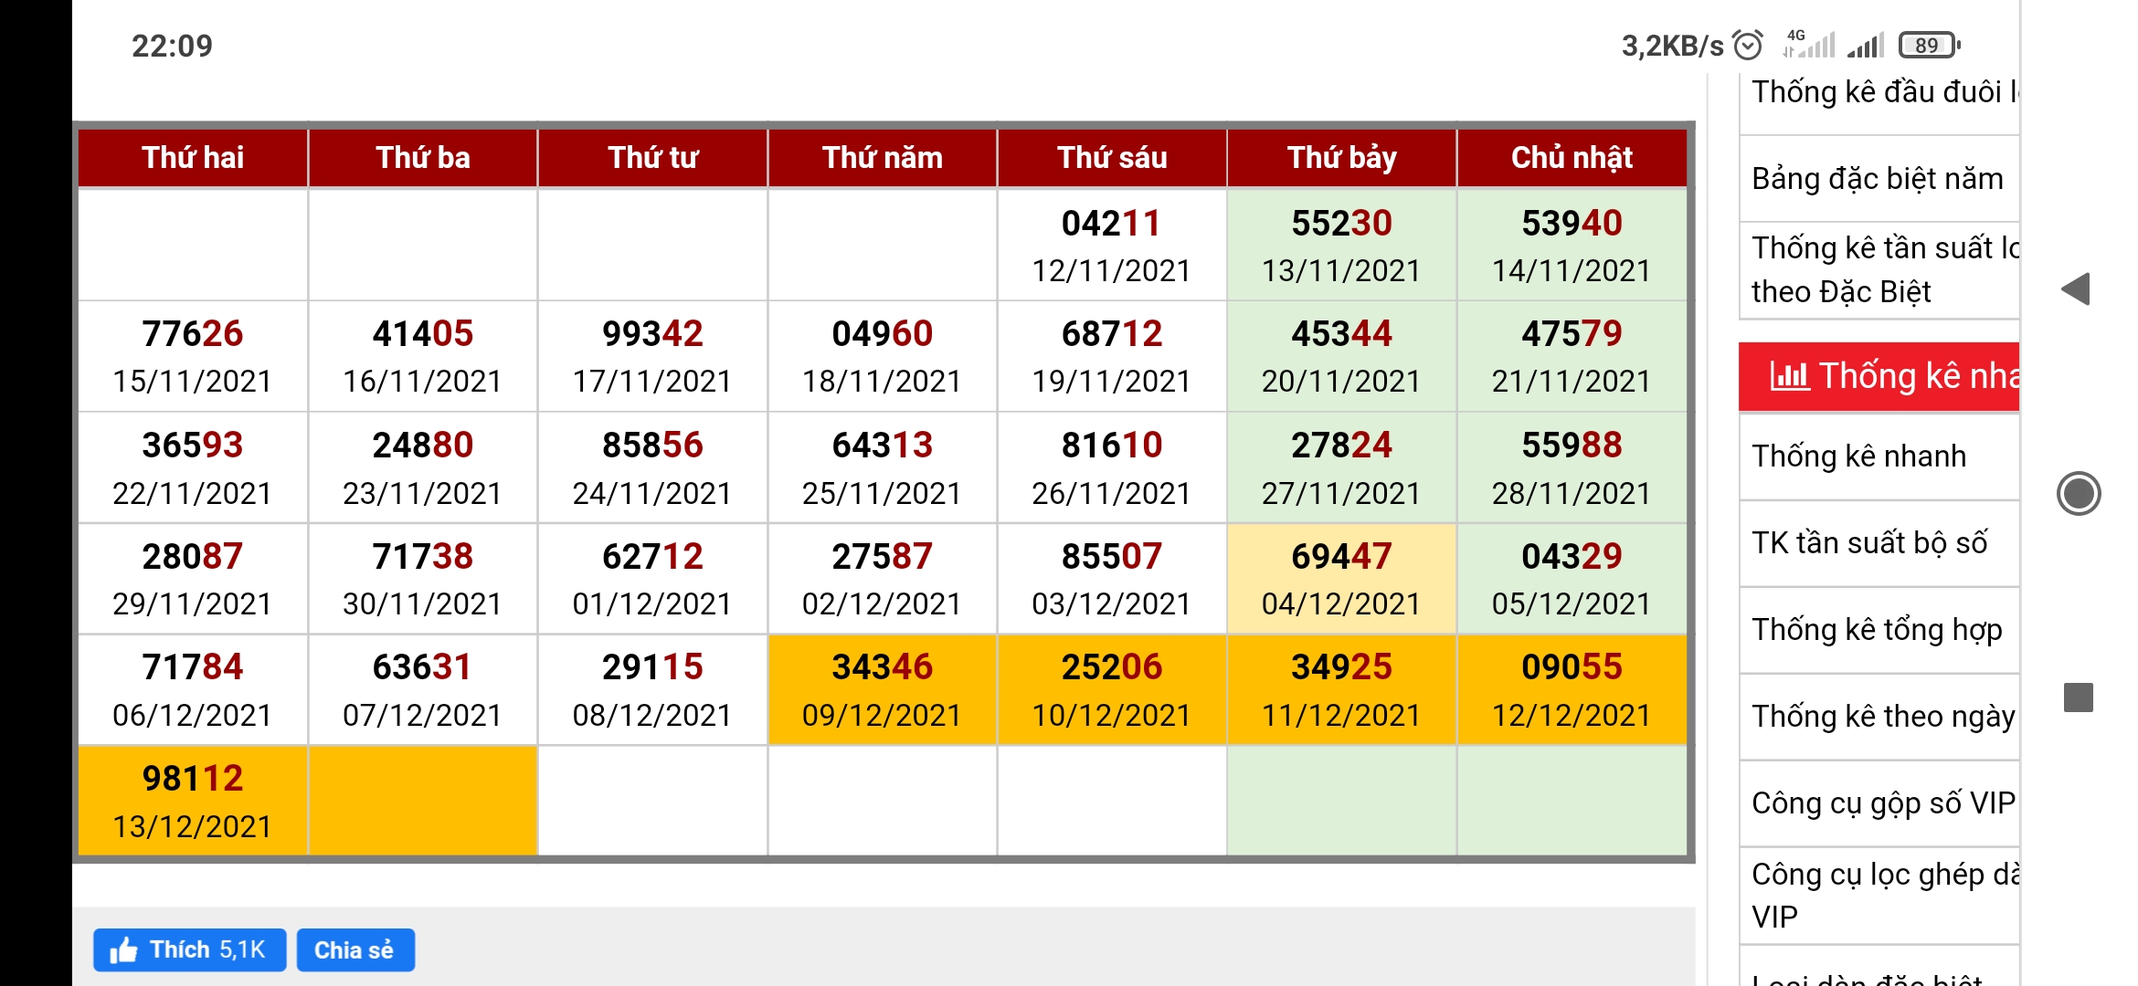Select the 04329 result cell

tap(1572, 579)
